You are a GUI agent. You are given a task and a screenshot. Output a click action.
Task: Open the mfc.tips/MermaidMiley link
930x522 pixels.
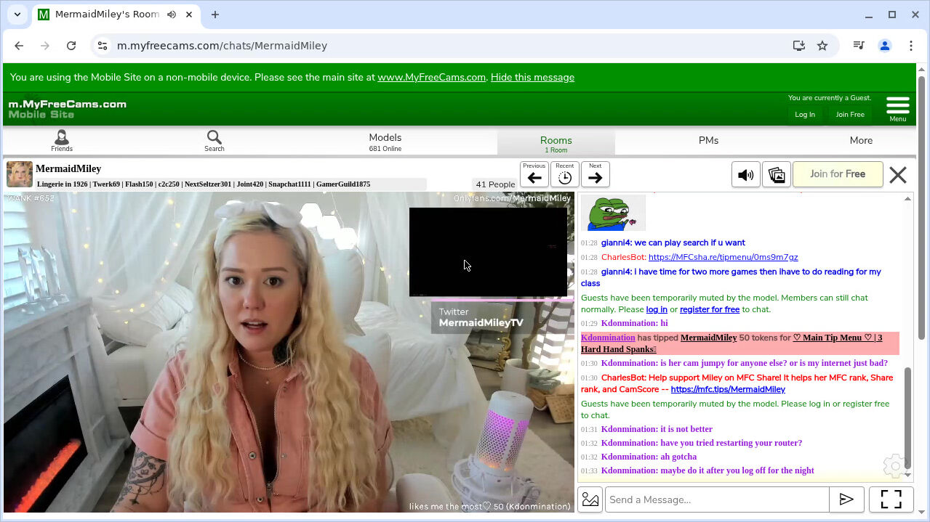727,389
